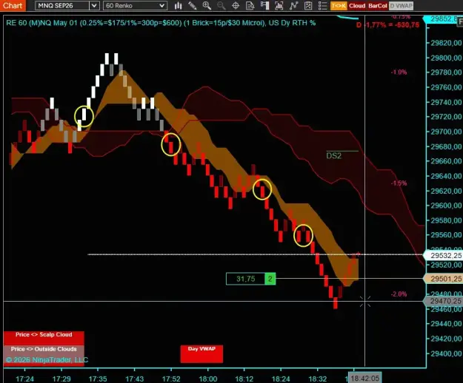
Task: Open the bar type chart style icon
Action: point(178,6)
